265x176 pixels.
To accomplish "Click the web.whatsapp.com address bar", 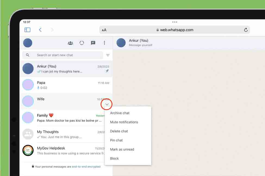I will (x=175, y=30).
